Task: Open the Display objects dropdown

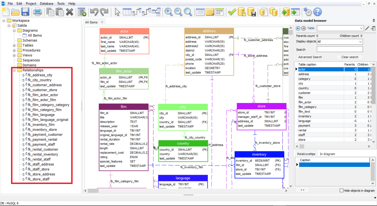Action: [340, 42]
